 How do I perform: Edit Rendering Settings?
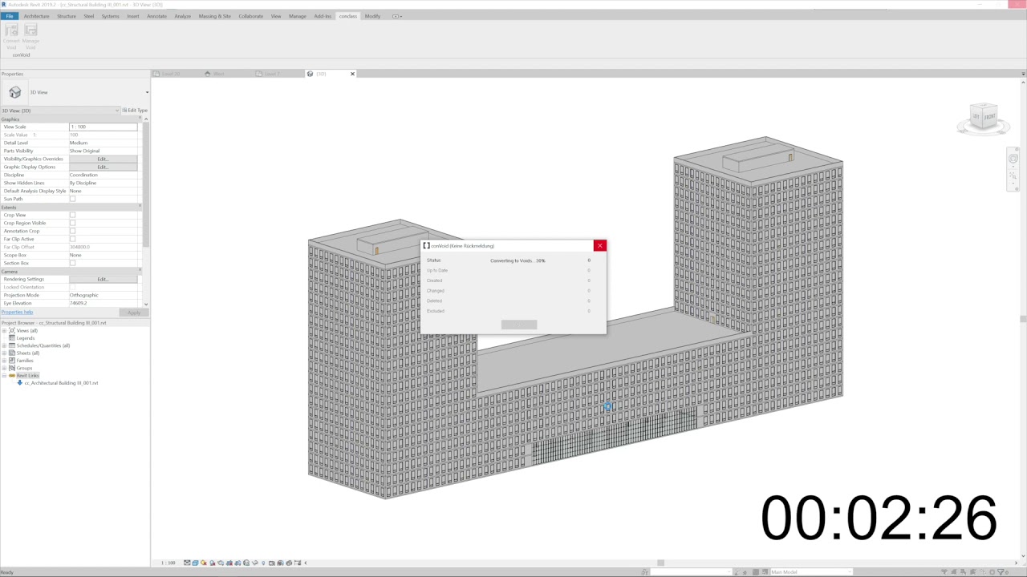point(103,279)
